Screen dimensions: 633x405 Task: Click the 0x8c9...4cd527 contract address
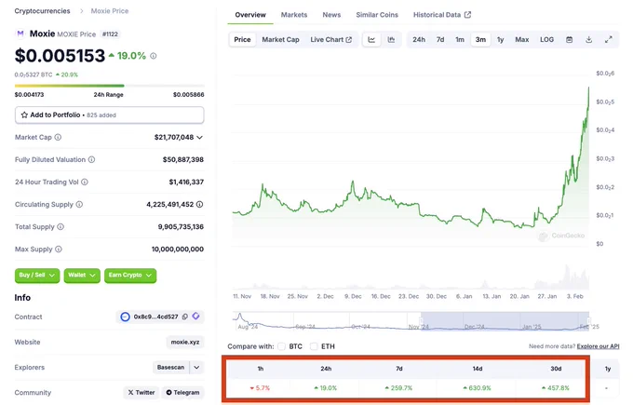[x=155, y=317]
